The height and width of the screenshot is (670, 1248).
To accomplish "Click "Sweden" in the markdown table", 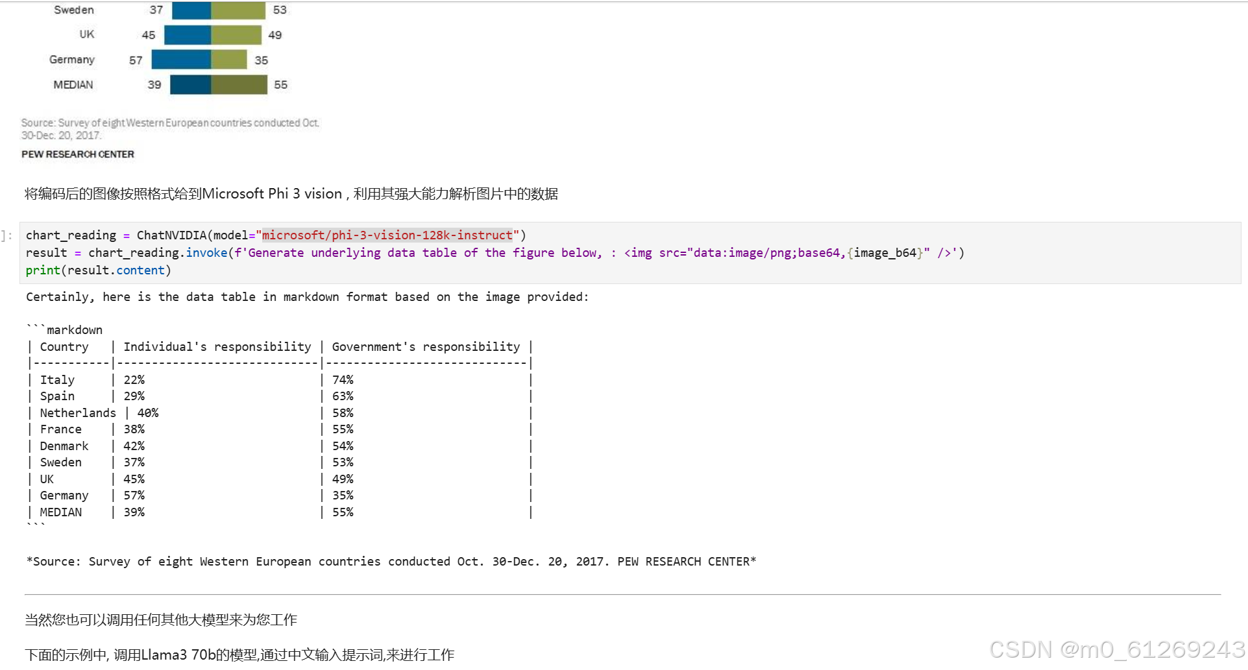I will pyautogui.click(x=61, y=462).
